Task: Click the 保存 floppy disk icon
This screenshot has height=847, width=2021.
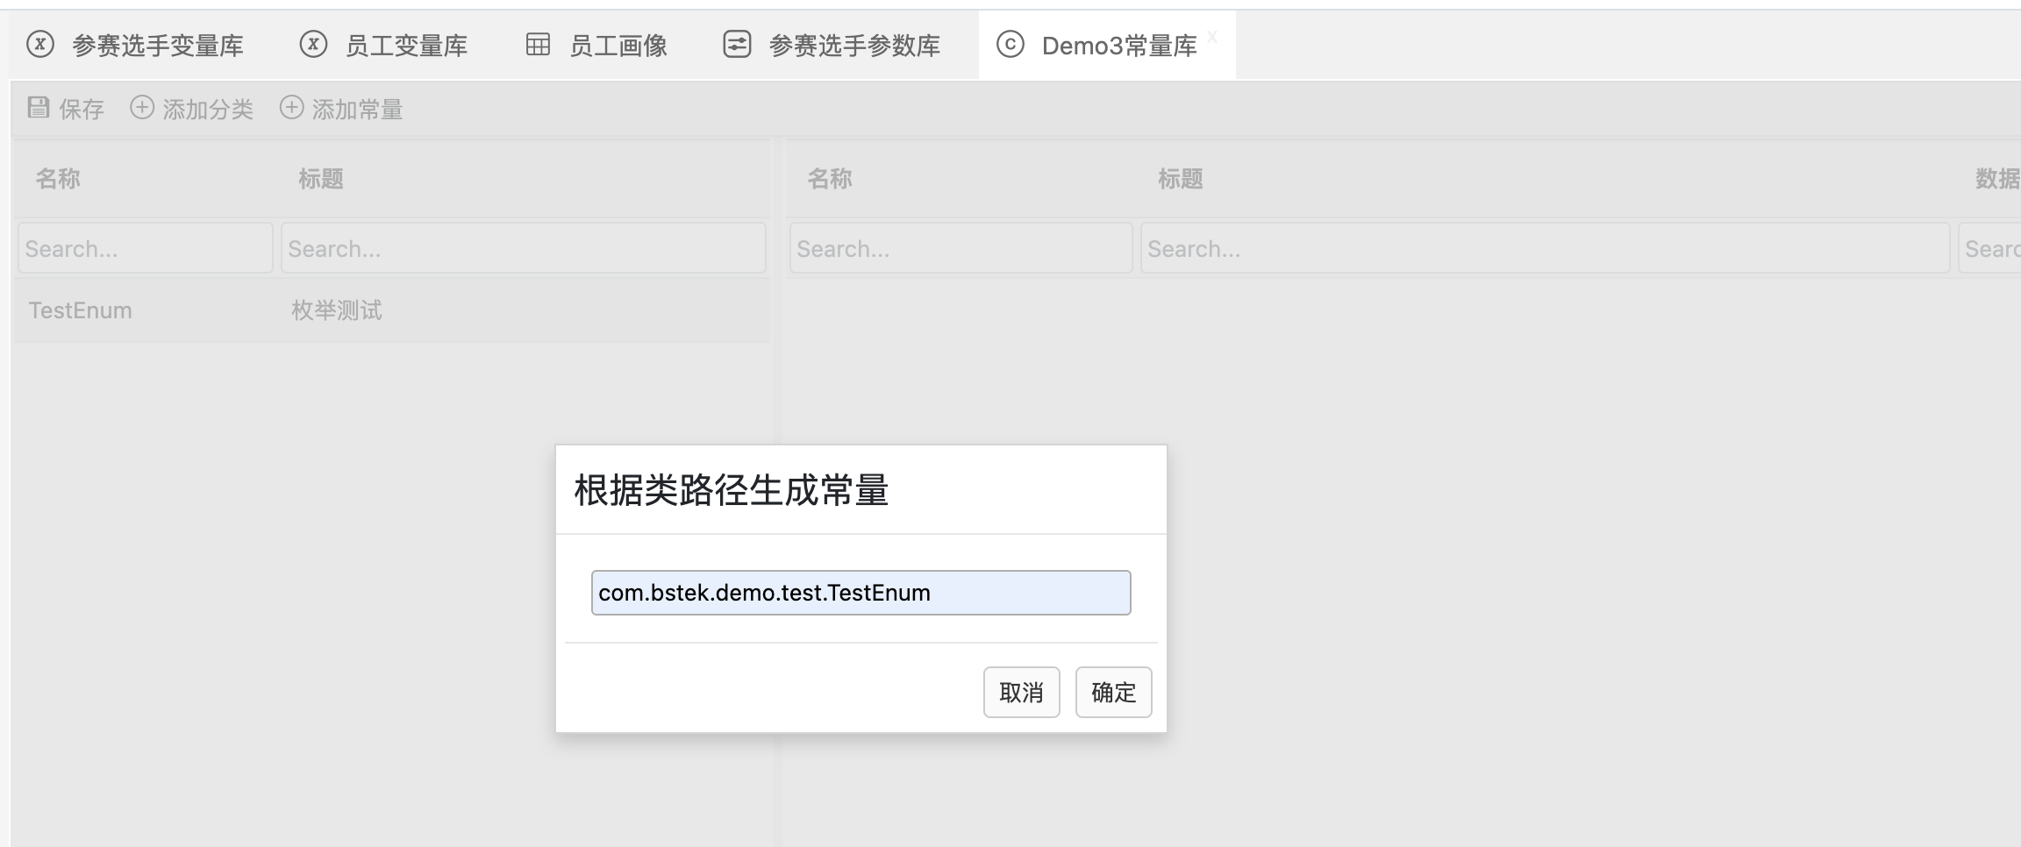Action: tap(39, 108)
